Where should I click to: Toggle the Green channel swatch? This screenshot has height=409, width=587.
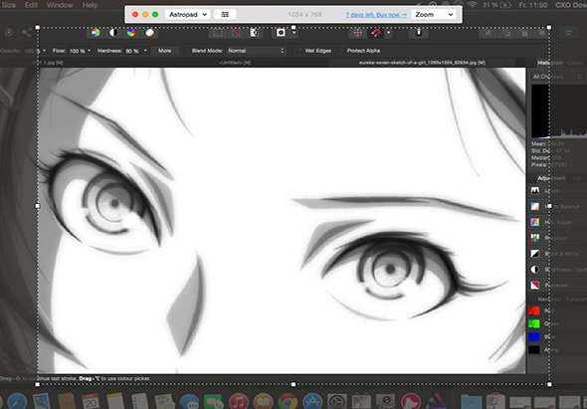(534, 323)
